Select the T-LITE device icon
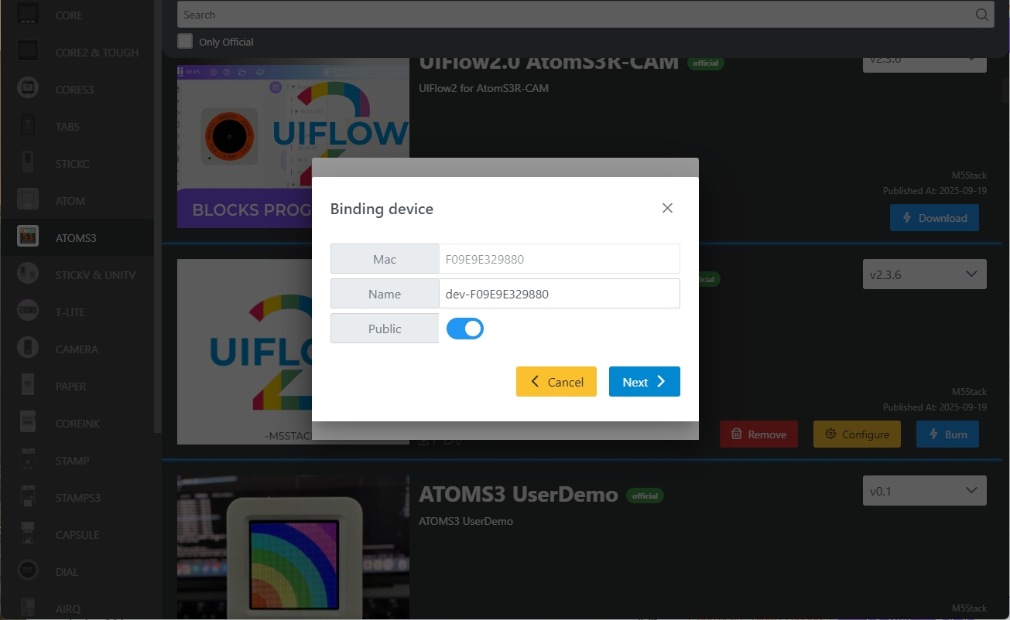The image size is (1010, 620). (28, 312)
